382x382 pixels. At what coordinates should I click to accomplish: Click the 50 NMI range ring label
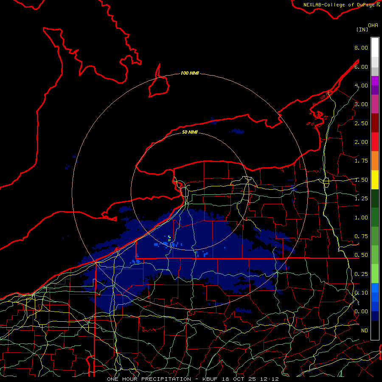click(190, 132)
